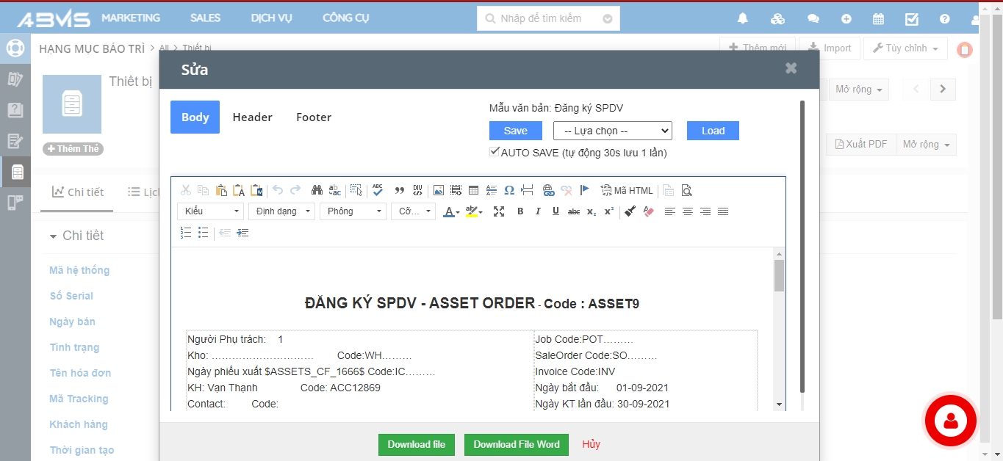Insert special character with Omega icon
This screenshot has width=1003, height=461.
click(x=509, y=190)
